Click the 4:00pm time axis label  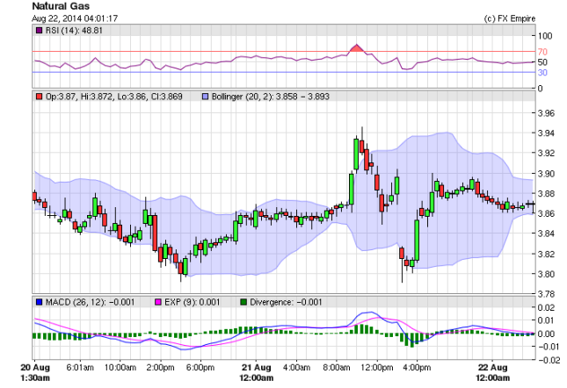417,368
